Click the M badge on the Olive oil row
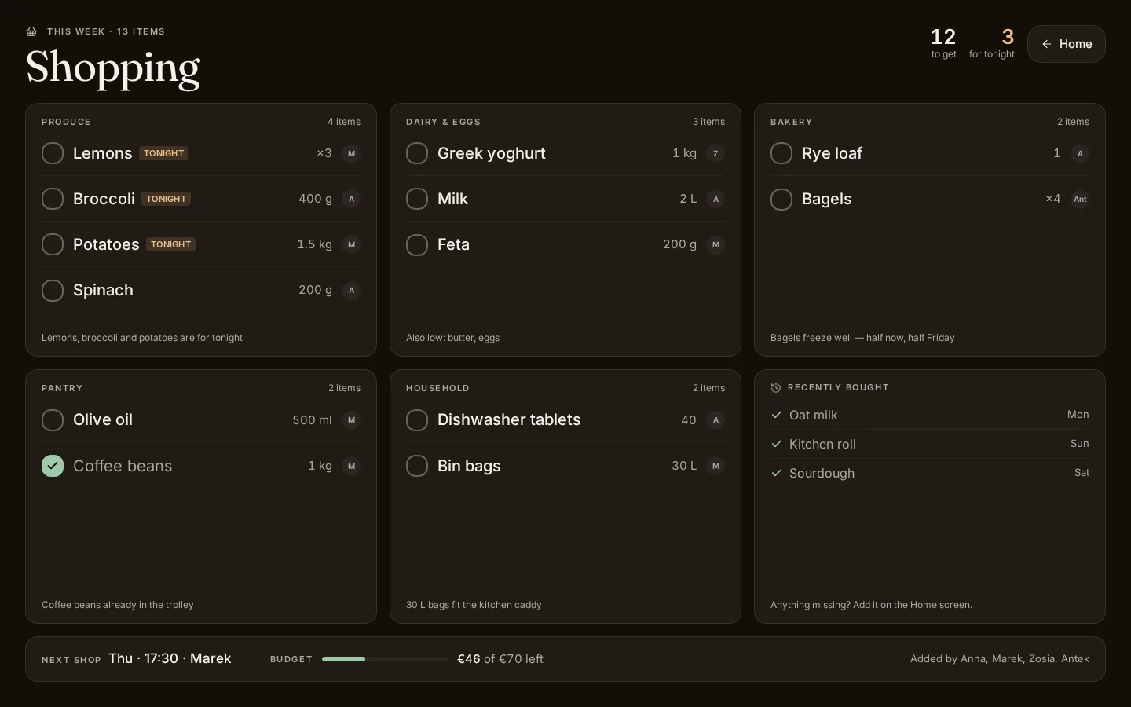Screen dimensions: 1131x707 (x=351, y=420)
